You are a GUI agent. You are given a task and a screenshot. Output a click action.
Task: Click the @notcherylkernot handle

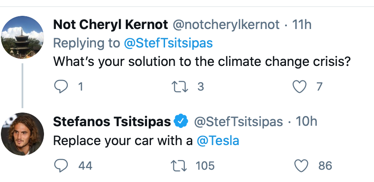click(x=226, y=25)
